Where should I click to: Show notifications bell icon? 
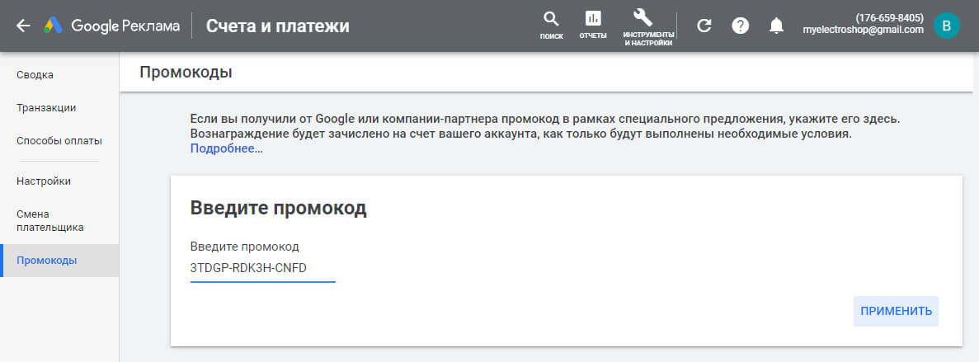tap(776, 26)
